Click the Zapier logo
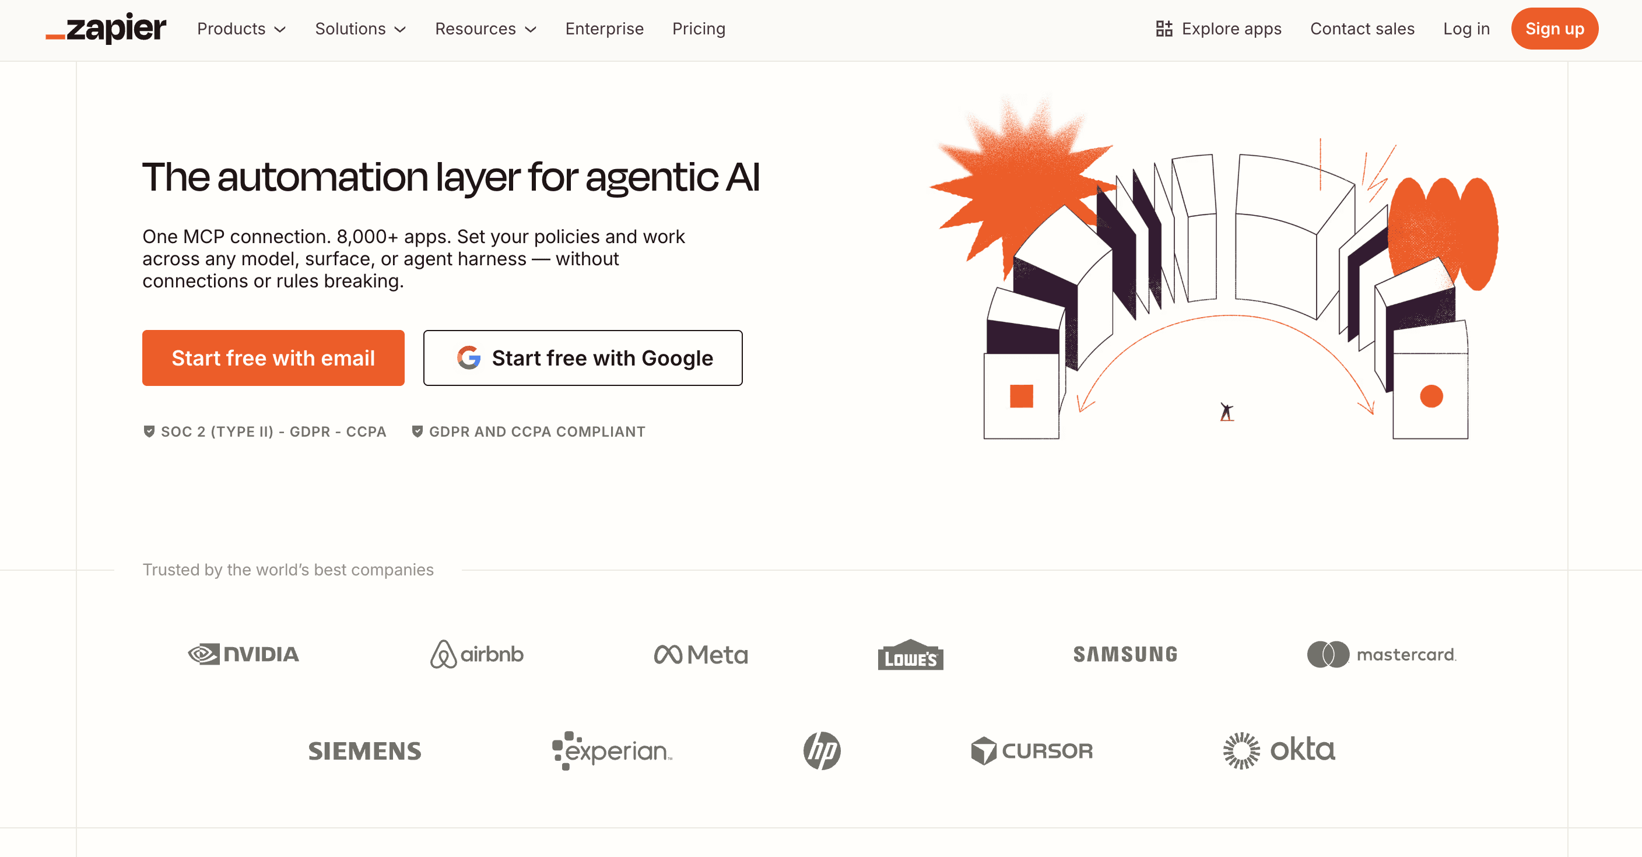The width and height of the screenshot is (1642, 857). (x=105, y=28)
